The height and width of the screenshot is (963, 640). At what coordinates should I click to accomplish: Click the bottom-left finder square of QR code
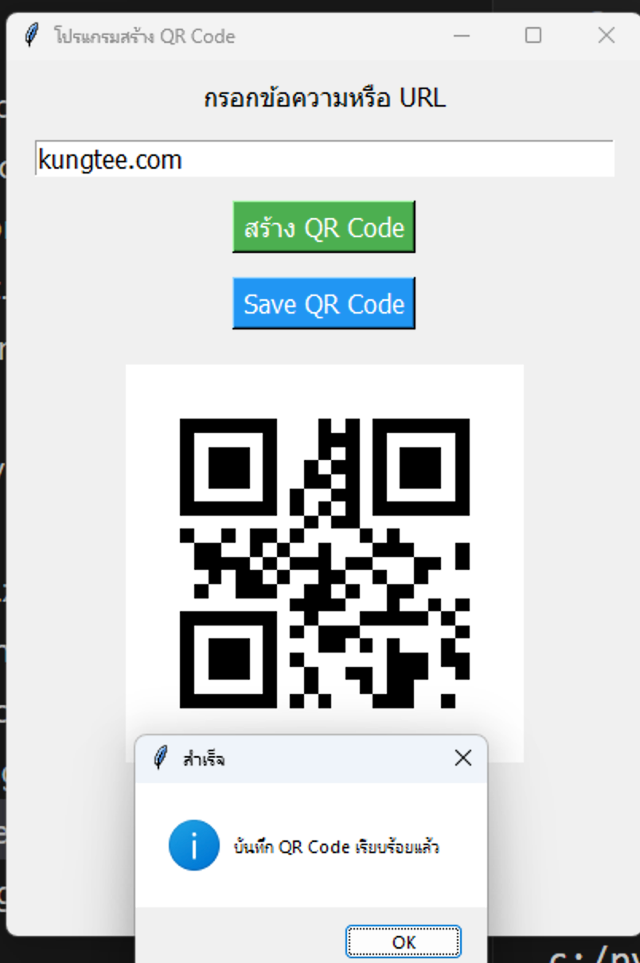pyautogui.click(x=228, y=660)
